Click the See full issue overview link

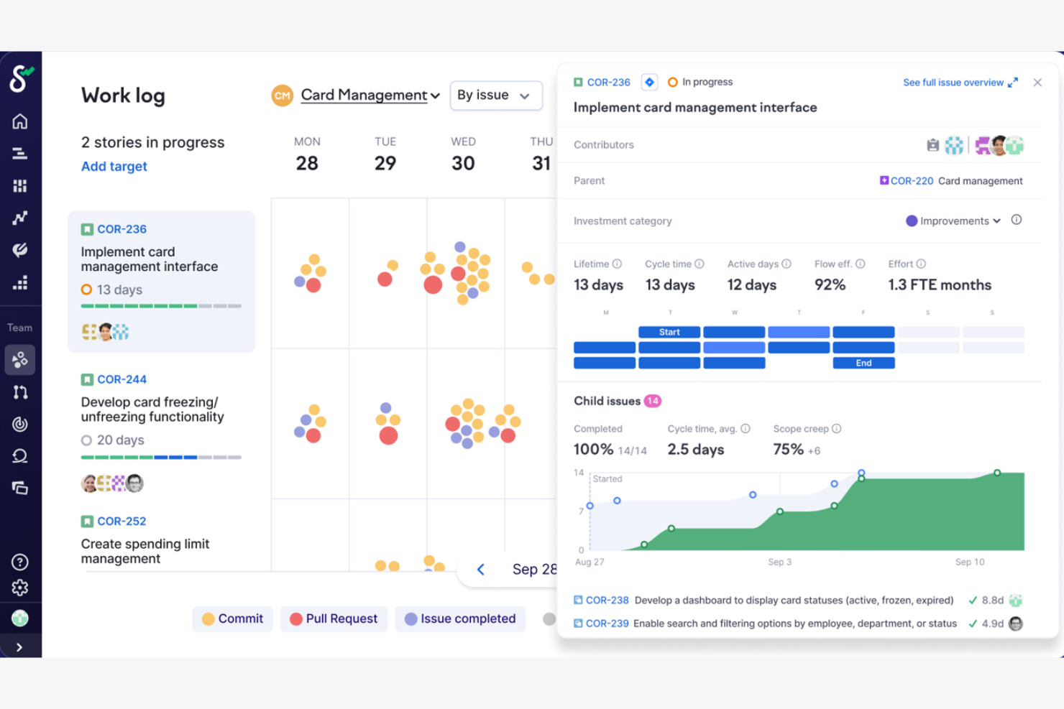tap(954, 82)
